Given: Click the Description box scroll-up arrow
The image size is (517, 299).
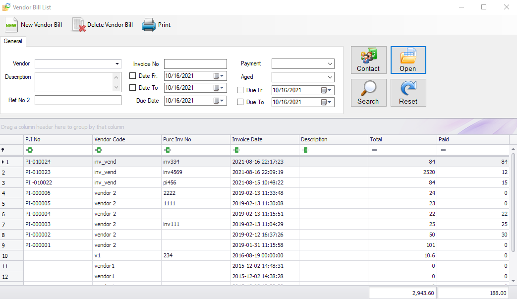Looking at the screenshot, I should point(116,77).
